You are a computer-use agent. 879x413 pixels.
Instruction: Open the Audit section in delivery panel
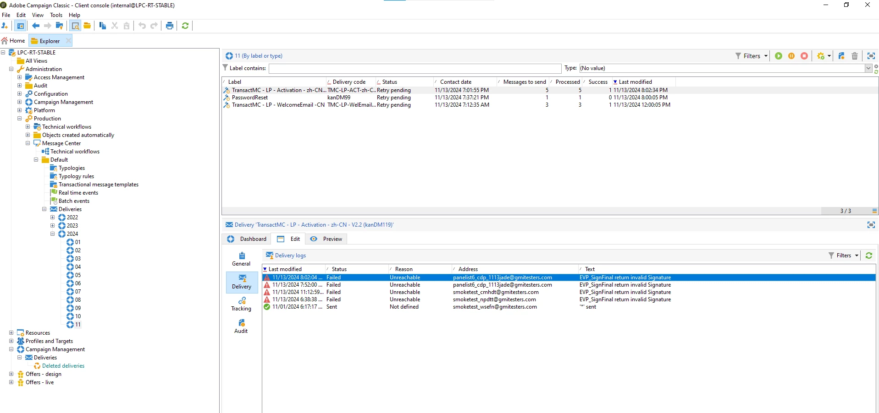tap(242, 326)
